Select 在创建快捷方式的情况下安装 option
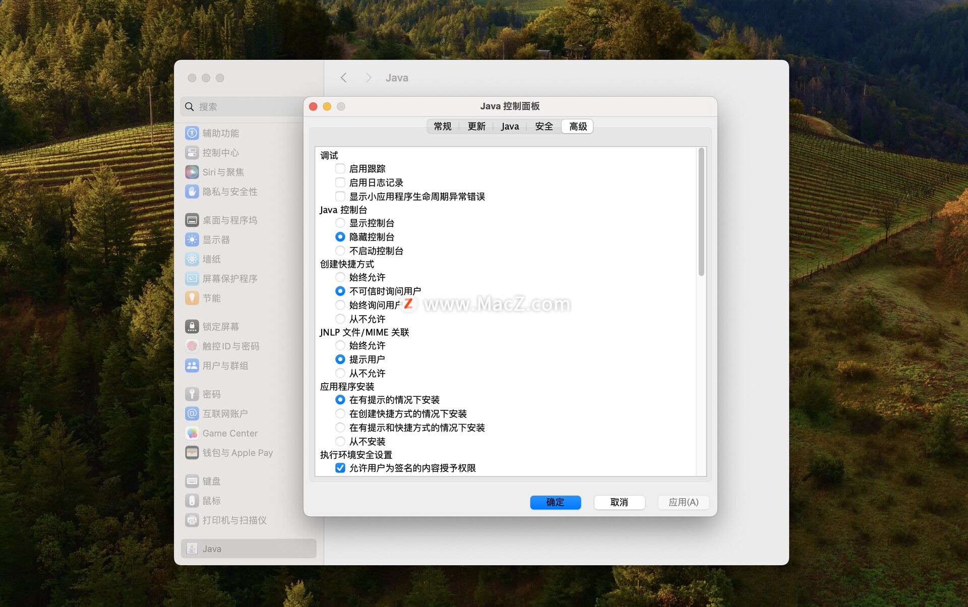 (x=340, y=413)
